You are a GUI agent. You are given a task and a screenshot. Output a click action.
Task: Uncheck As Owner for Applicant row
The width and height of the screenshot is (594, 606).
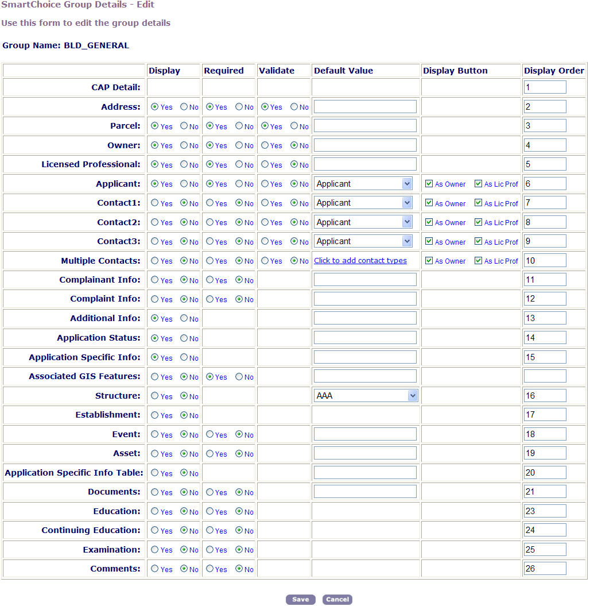(429, 184)
